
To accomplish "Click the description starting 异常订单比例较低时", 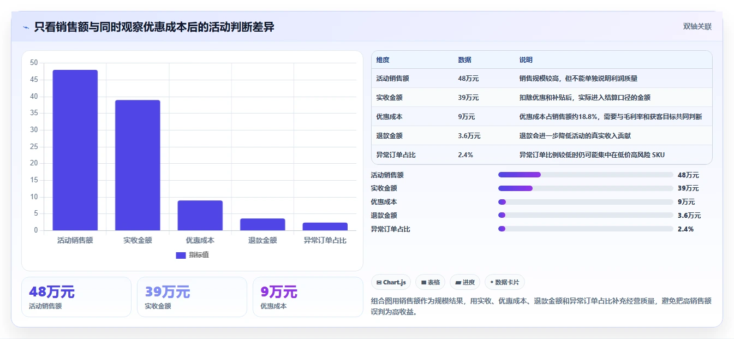I will (x=592, y=155).
